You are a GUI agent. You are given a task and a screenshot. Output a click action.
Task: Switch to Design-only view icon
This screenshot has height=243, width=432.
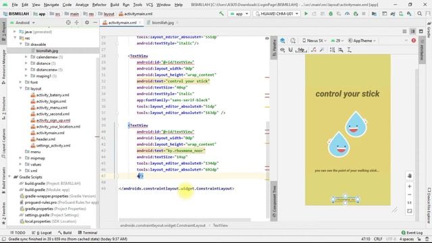pyautogui.click(x=421, y=32)
